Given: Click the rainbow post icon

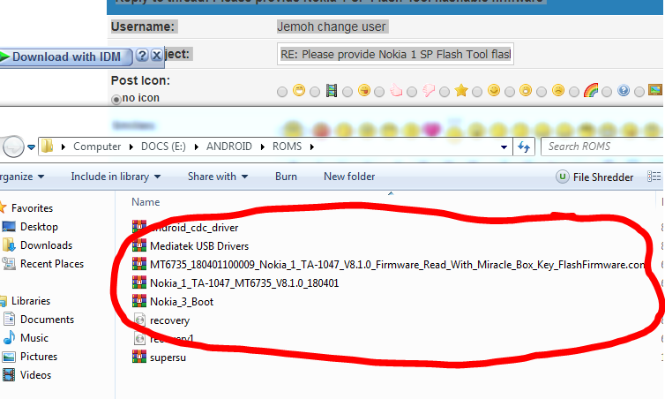Looking at the screenshot, I should pos(591,90).
